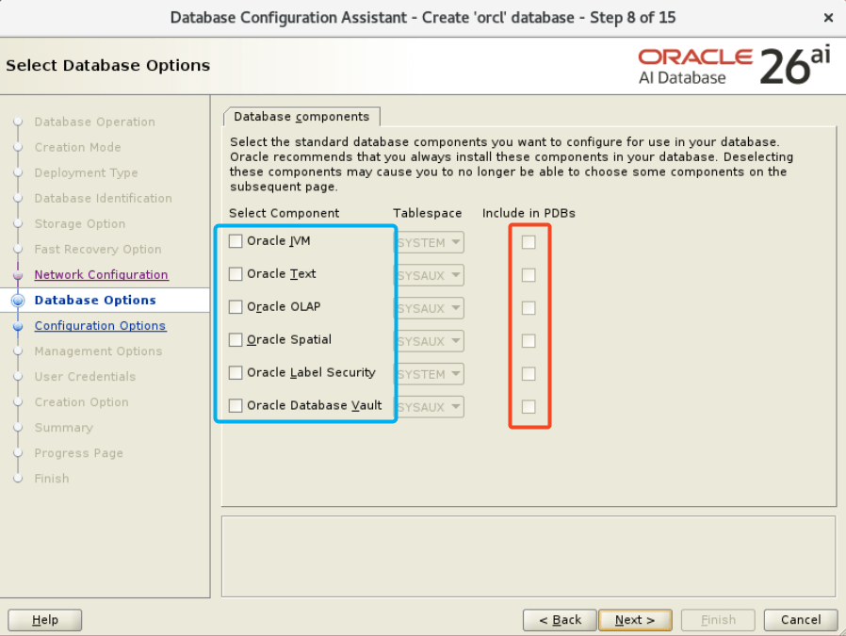Open the Oracle JVM tablespace dropdown

[x=430, y=242]
